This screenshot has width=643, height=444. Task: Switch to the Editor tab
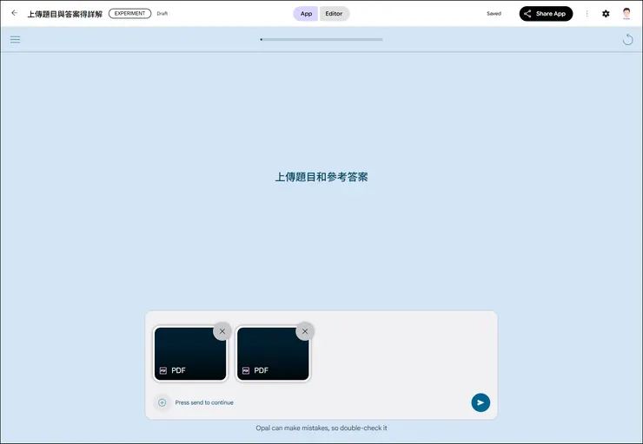(x=334, y=14)
